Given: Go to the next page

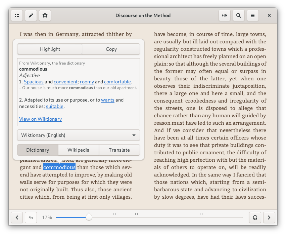Looking at the screenshot, I should pos(269,218).
